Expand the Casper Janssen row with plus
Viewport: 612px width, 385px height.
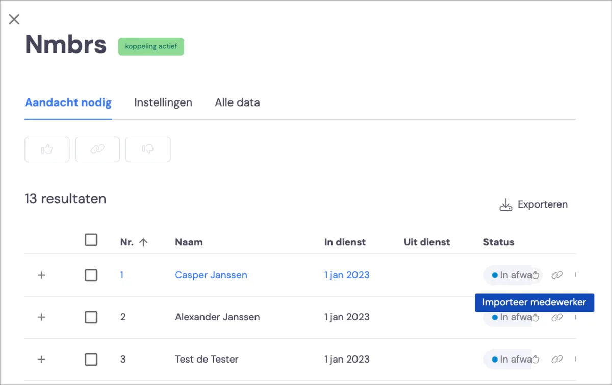tap(42, 275)
